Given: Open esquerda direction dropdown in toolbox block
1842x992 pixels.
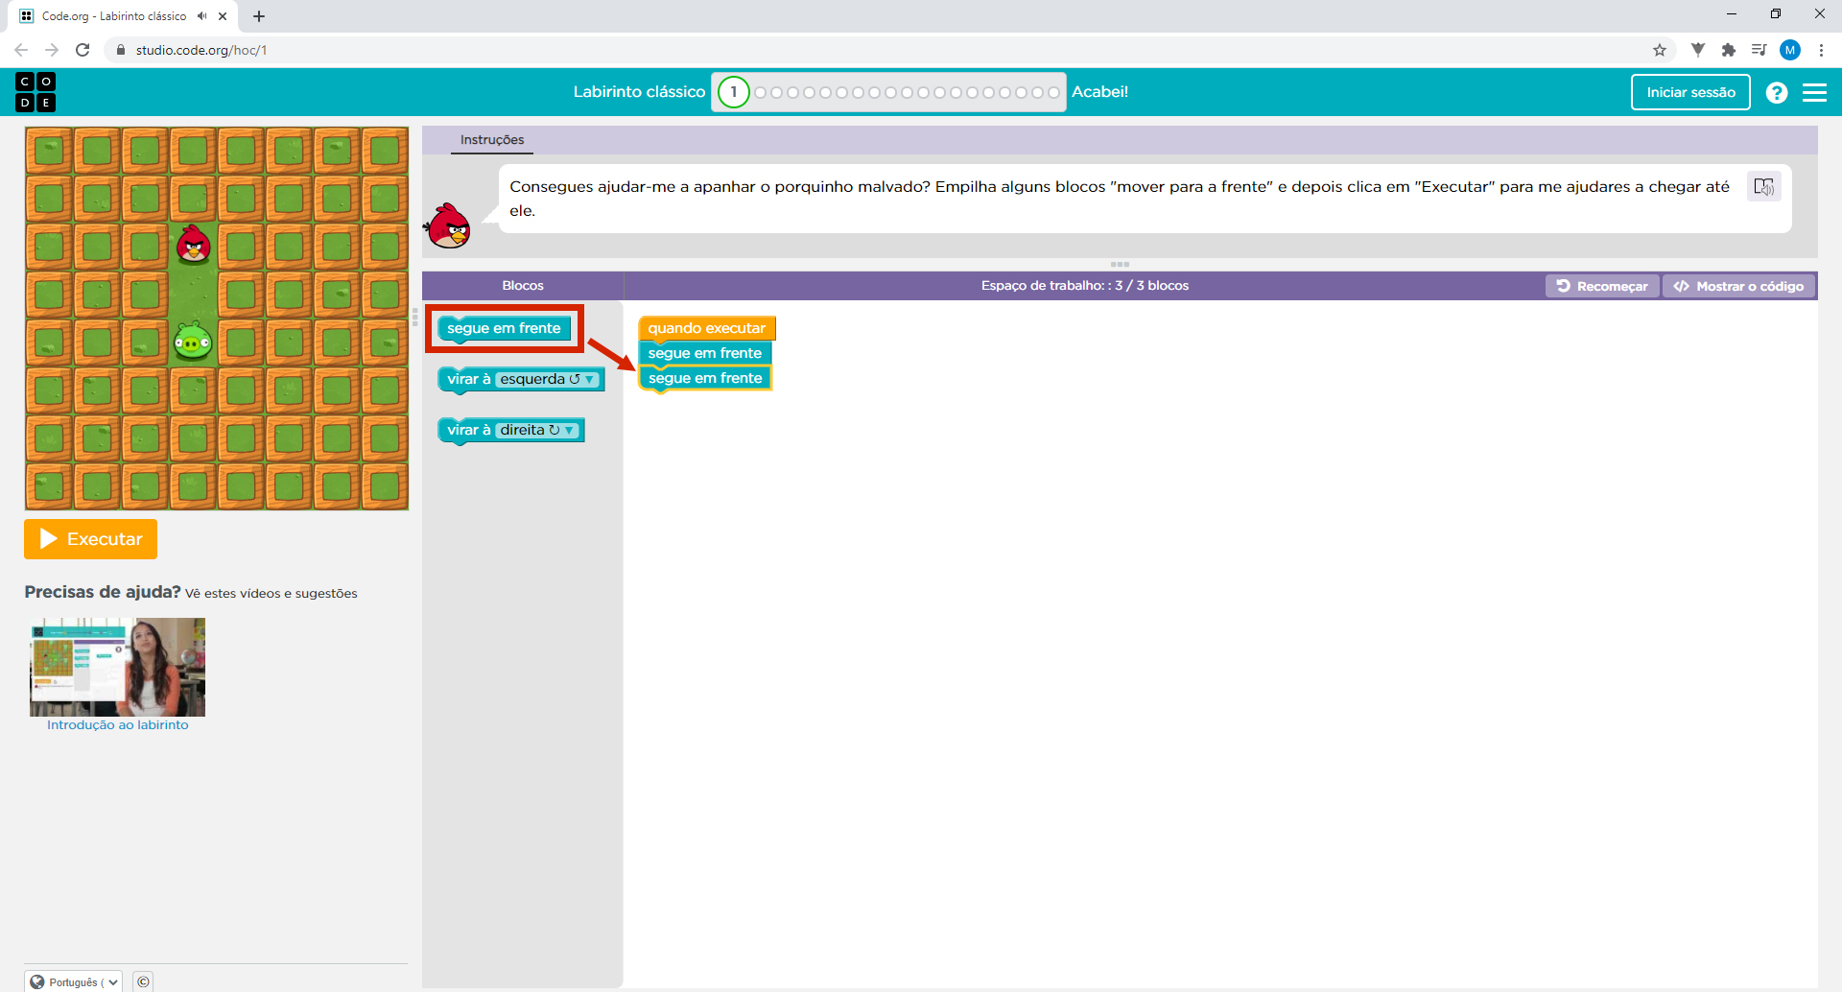Looking at the screenshot, I should point(548,379).
